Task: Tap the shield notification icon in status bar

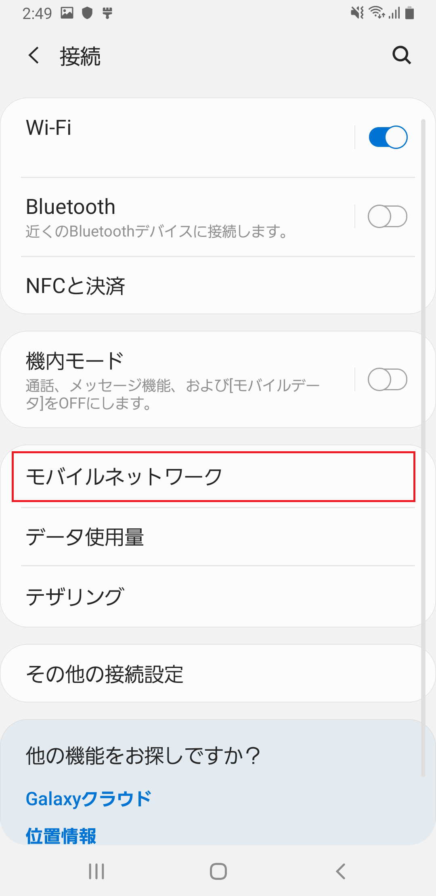Action: (x=87, y=13)
